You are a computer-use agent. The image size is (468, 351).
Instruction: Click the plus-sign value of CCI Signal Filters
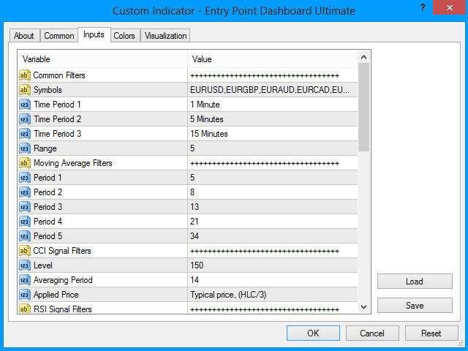265,251
